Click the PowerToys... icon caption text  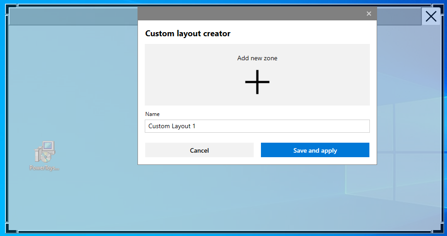click(44, 168)
